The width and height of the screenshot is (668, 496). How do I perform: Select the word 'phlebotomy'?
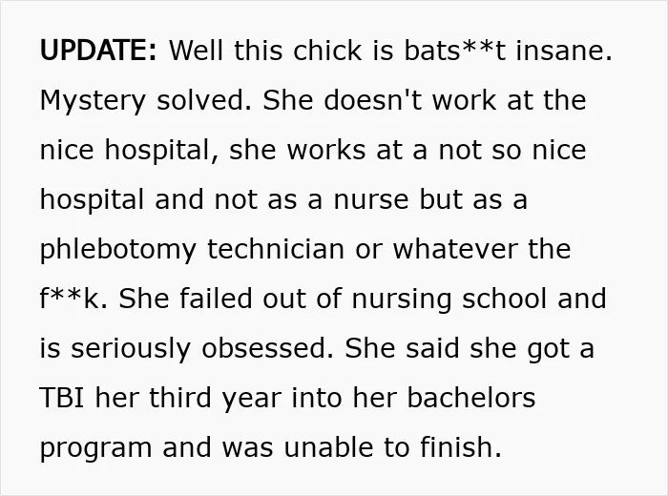click(118, 250)
